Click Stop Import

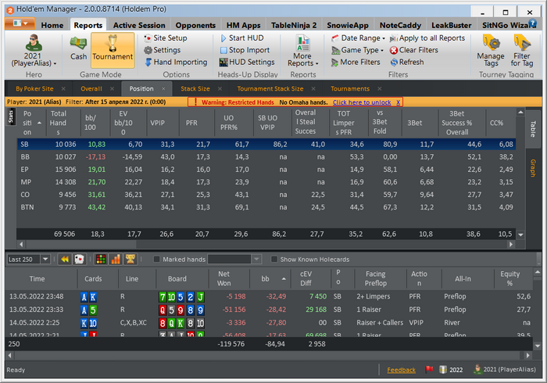[245, 50]
